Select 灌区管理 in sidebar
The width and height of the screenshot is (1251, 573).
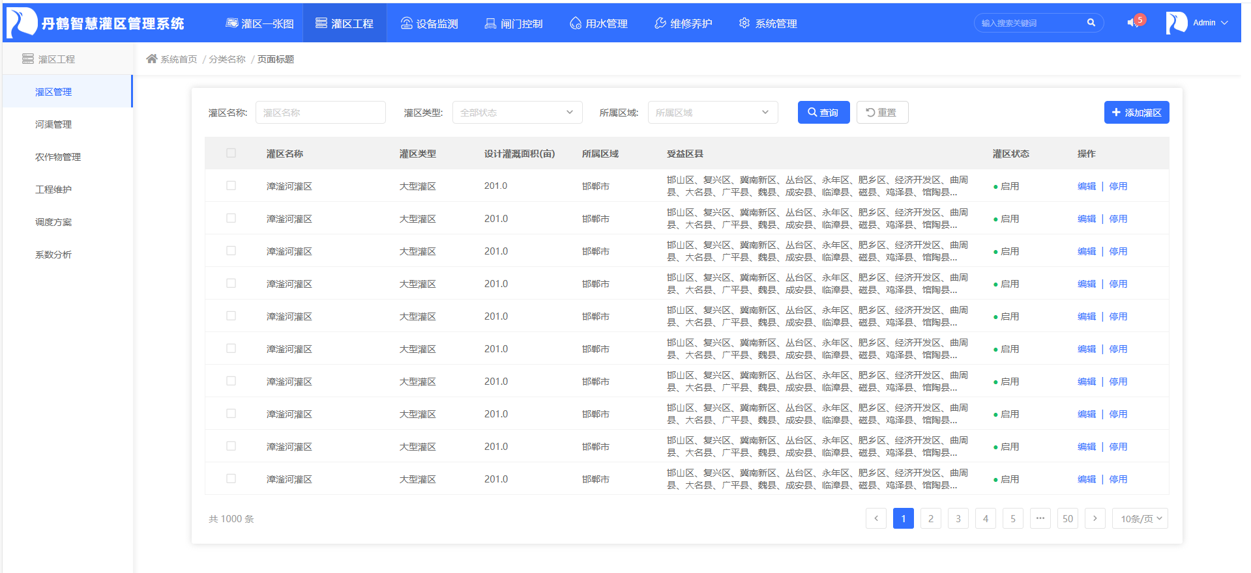(67, 91)
